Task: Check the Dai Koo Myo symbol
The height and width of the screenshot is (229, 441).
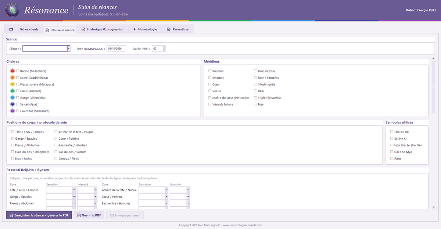Action: tap(392, 152)
